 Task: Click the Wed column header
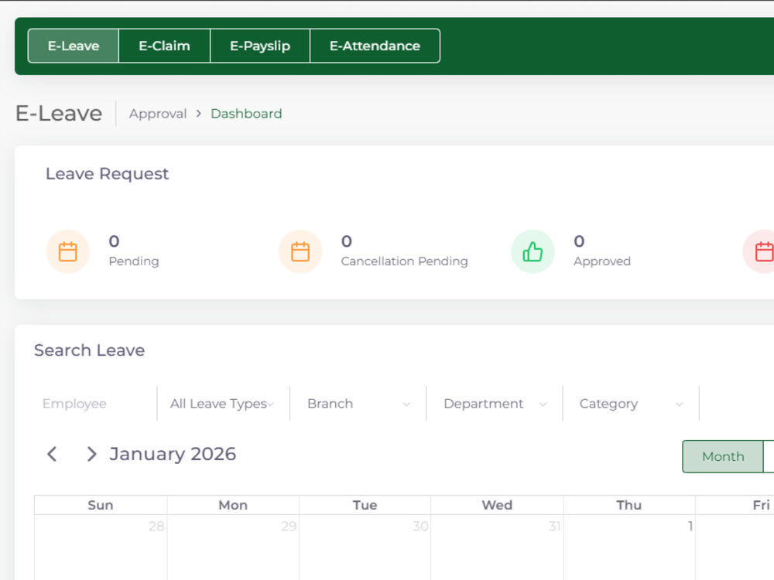(x=497, y=505)
